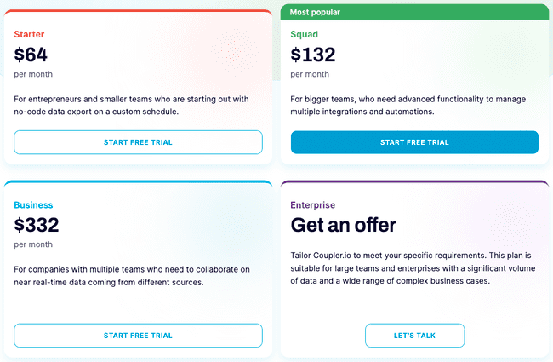Click the Enterprise plan description paragraph
The height and width of the screenshot is (362, 553).
[x=407, y=267]
